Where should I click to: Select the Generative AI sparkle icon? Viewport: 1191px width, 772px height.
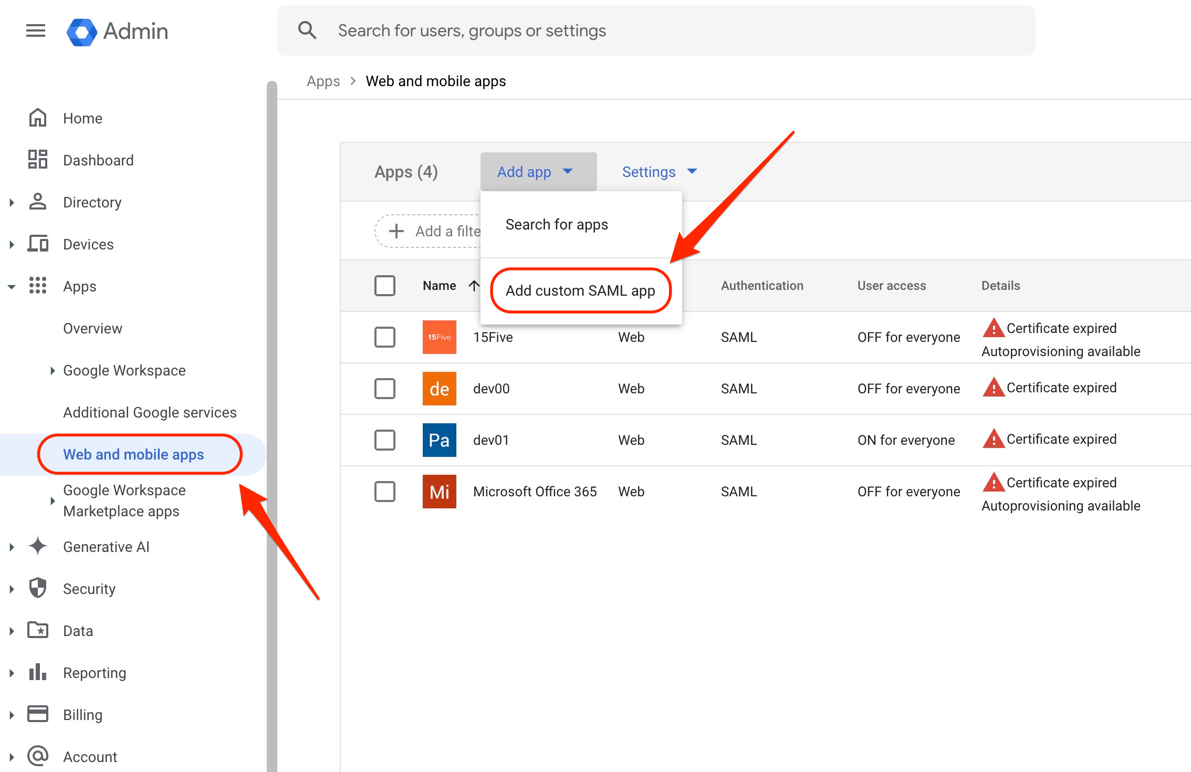(x=38, y=546)
